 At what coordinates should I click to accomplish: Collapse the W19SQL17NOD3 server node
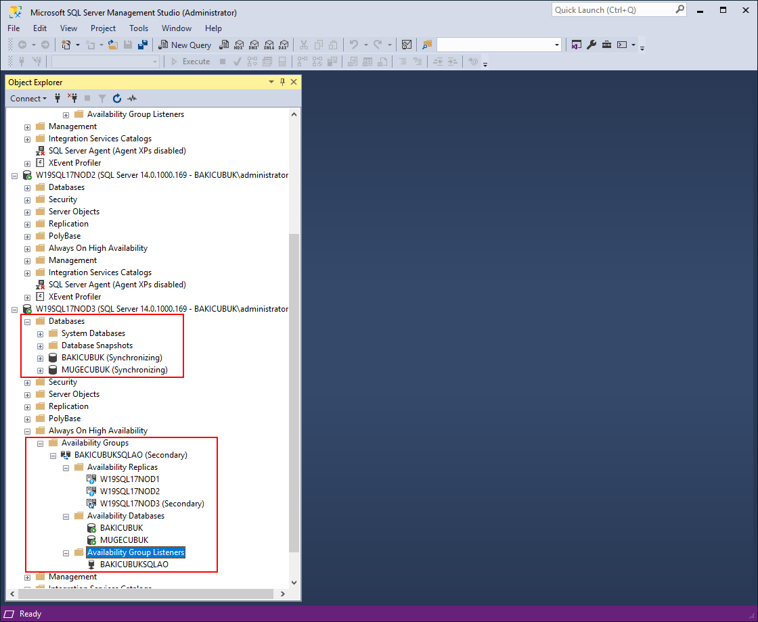(14, 310)
